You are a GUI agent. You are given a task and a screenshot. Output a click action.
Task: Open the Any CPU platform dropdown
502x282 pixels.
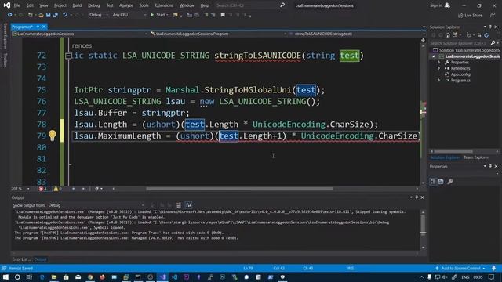pos(129,15)
